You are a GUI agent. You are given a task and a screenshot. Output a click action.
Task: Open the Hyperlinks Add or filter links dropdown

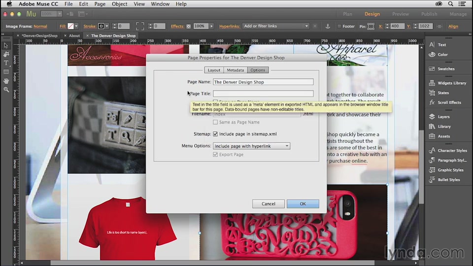276,26
